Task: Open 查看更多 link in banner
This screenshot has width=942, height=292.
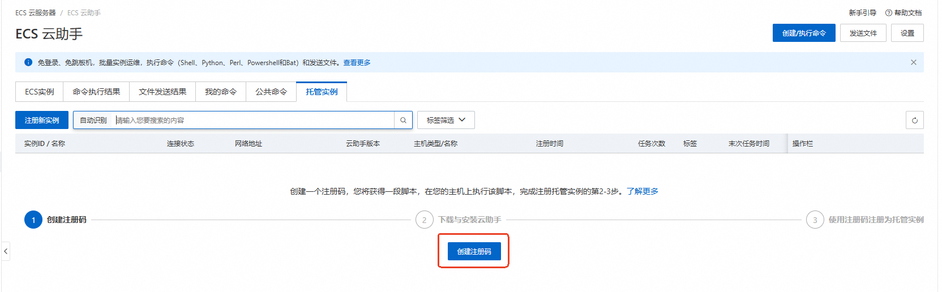Action: (357, 62)
